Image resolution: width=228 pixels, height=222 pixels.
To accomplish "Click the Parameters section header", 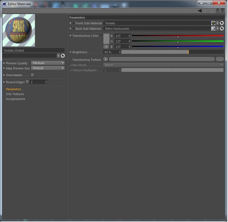I will [x=146, y=17].
